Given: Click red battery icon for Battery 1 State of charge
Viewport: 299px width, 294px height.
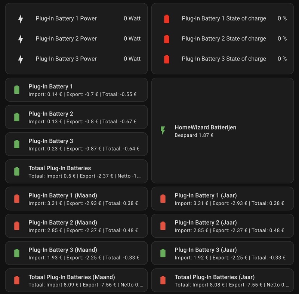Looking at the screenshot, I should [x=167, y=19].
